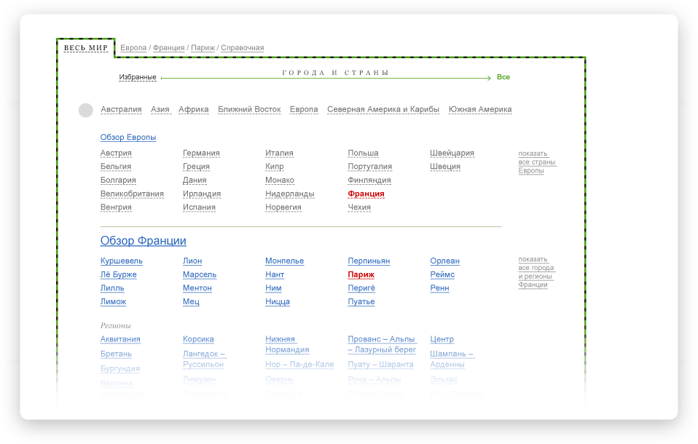Screen dimensions: 698x444
Task: Open the Справочная breadcrumb link
Action: point(242,48)
